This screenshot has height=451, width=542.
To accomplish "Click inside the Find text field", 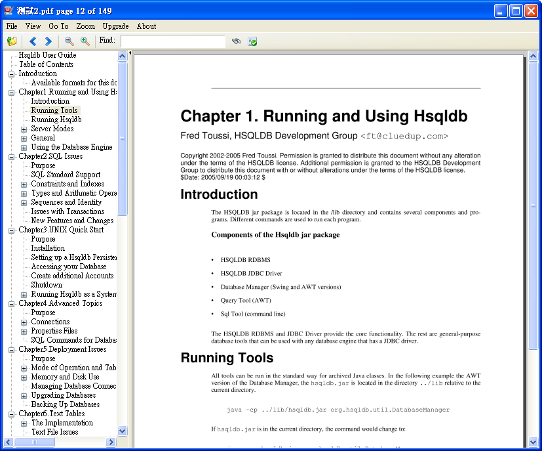I will click(x=172, y=41).
